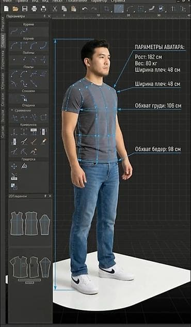
Task: Pin the Параметры panel
Action: [x=44, y=16]
